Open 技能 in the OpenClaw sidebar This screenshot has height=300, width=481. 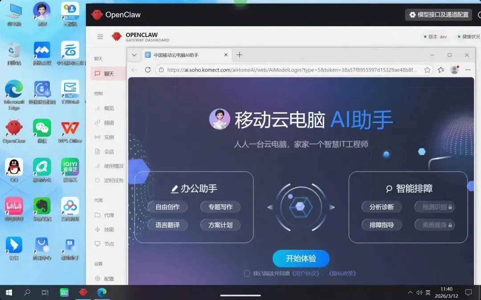tap(109, 230)
